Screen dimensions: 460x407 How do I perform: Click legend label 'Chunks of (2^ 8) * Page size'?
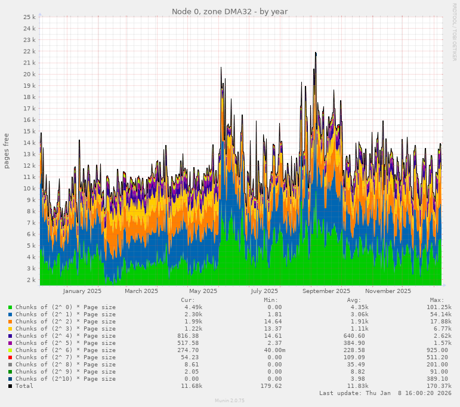[66, 365]
